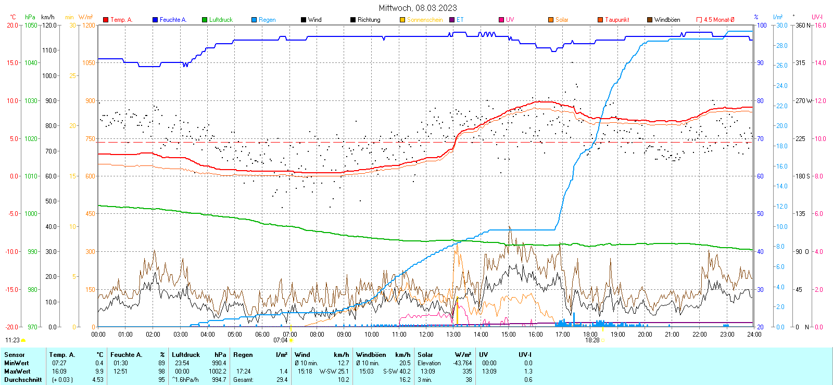
Task: Click the purple ET legend square
Action: pos(452,20)
